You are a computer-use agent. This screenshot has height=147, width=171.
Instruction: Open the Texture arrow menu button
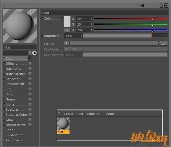(67, 43)
